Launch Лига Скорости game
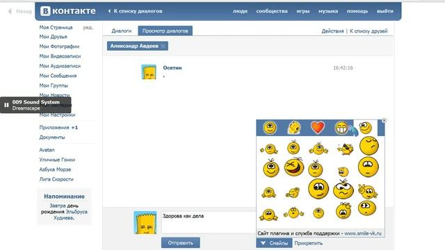Viewport: 445px width, 250px height. (x=56, y=179)
